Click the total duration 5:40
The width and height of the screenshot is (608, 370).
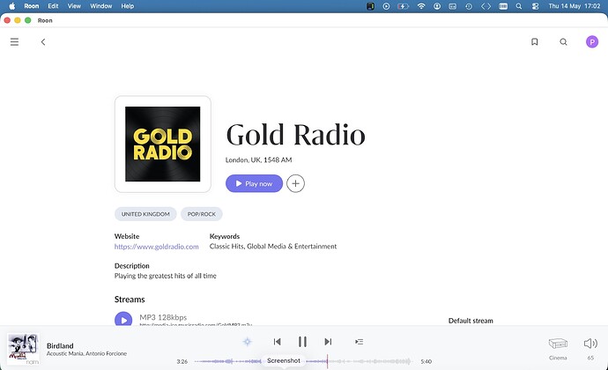426,361
